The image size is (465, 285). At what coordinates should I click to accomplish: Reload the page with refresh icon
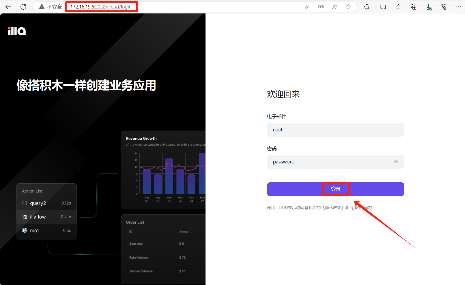tap(23, 7)
